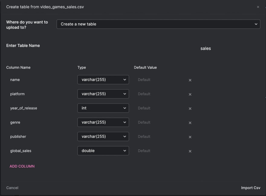The height and width of the screenshot is (196, 266).
Task: Click Import Csv button
Action: click(251, 188)
